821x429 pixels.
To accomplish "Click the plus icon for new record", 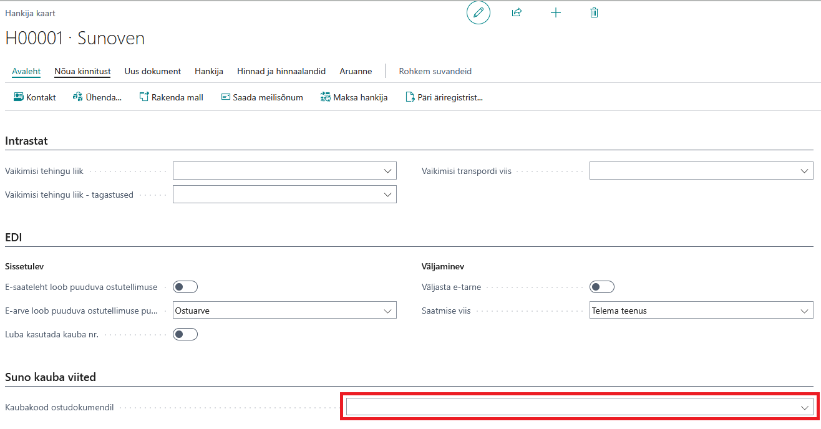I will [x=556, y=12].
